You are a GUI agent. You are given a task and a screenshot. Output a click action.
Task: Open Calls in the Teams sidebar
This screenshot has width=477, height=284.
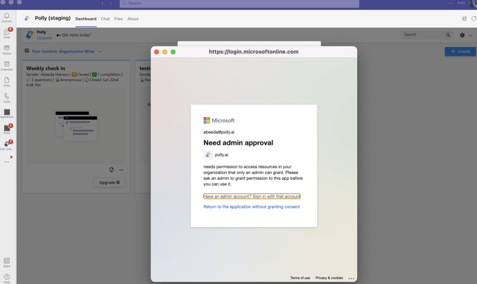7,98
